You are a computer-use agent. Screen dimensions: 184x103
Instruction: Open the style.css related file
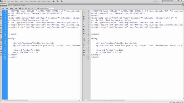[x=10, y=6]
